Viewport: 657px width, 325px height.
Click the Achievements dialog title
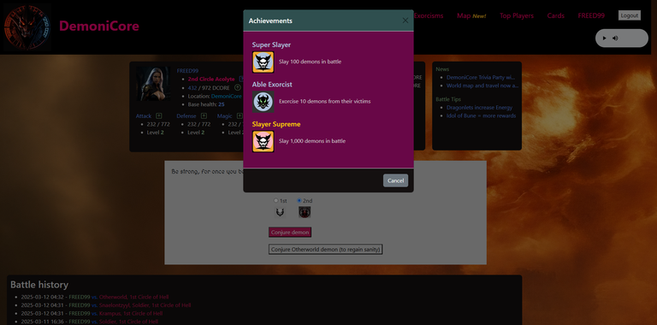coord(270,21)
